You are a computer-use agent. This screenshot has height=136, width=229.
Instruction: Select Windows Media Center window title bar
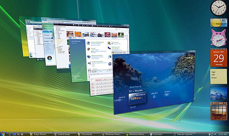[154, 52]
